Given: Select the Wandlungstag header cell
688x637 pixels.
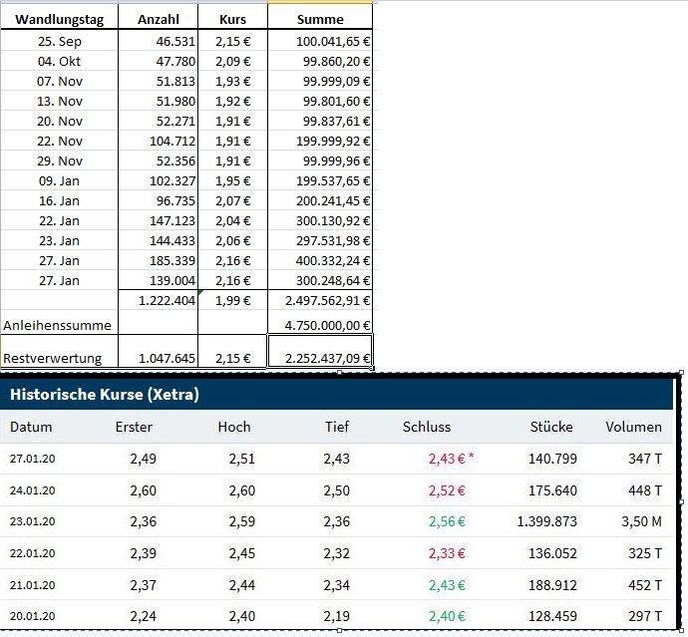Looking at the screenshot, I should pyautogui.click(x=59, y=19).
